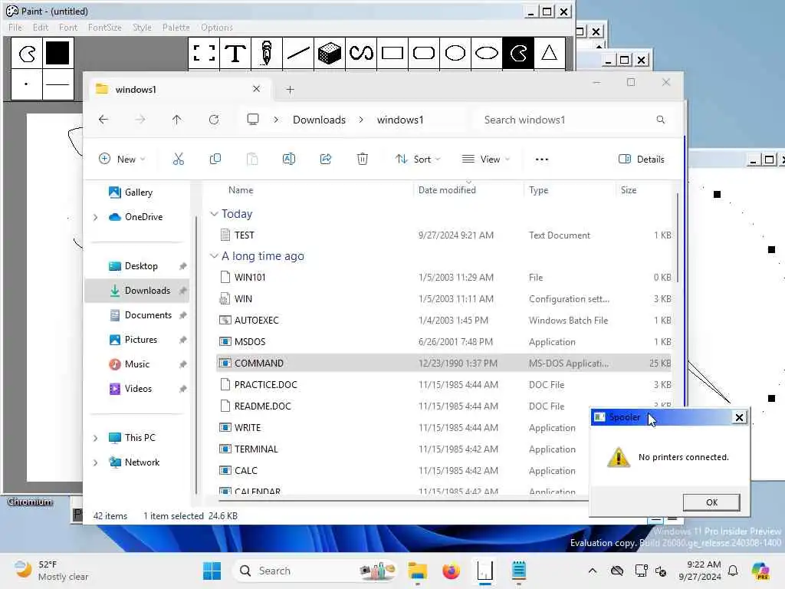This screenshot has width=785, height=589.
Task: Select the highlighted freehand shape tool
Action: [x=518, y=53]
